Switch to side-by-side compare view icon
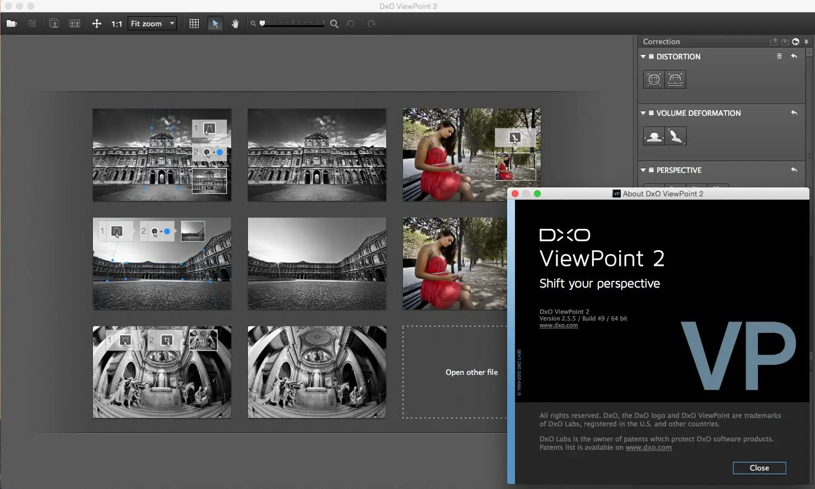815x489 pixels. pos(74,23)
